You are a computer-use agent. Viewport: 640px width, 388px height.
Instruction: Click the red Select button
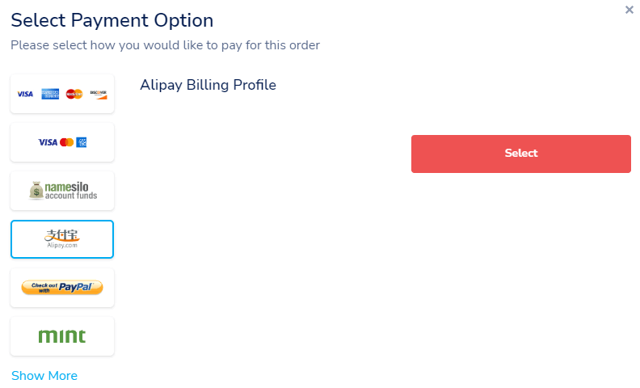click(521, 154)
